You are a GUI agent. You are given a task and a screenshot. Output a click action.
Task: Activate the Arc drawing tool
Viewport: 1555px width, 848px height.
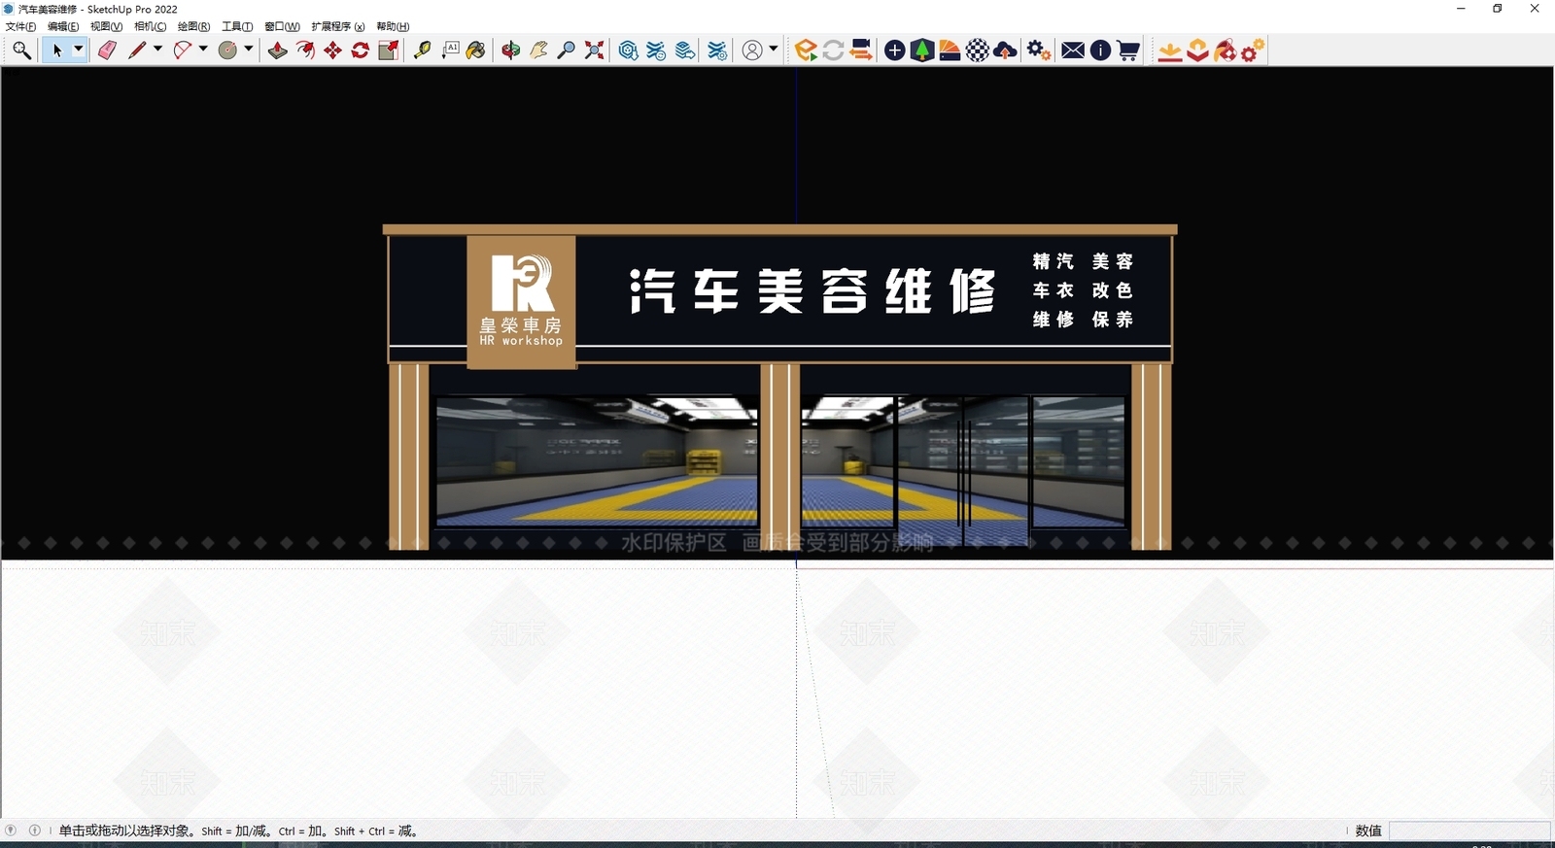click(x=182, y=51)
